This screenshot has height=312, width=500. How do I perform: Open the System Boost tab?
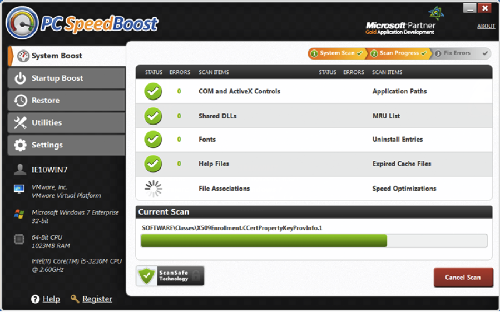coord(67,56)
